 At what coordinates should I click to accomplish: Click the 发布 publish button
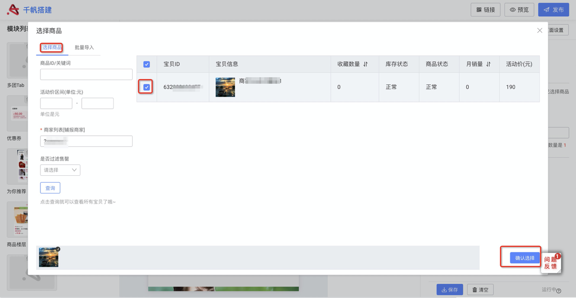pyautogui.click(x=553, y=10)
